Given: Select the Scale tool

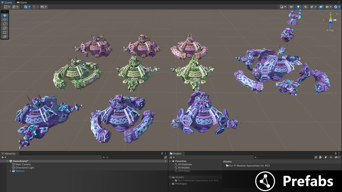Looking at the screenshot, I should (x=5, y=28).
